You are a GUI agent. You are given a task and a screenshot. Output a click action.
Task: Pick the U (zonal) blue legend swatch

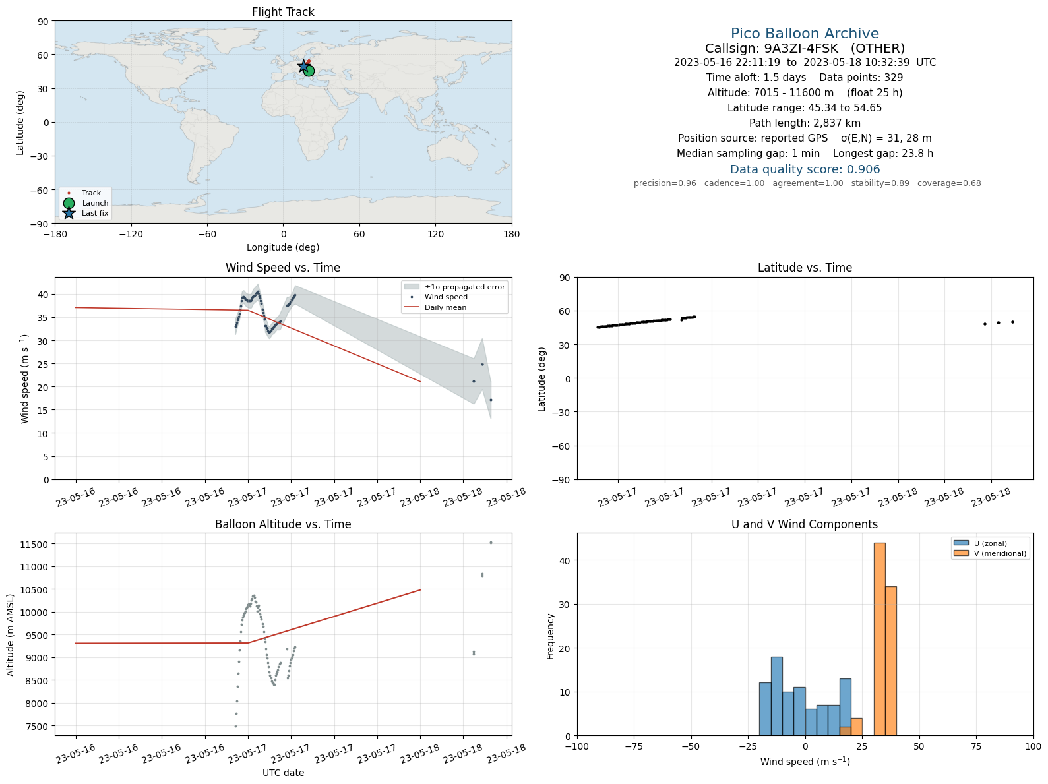pyautogui.click(x=961, y=543)
